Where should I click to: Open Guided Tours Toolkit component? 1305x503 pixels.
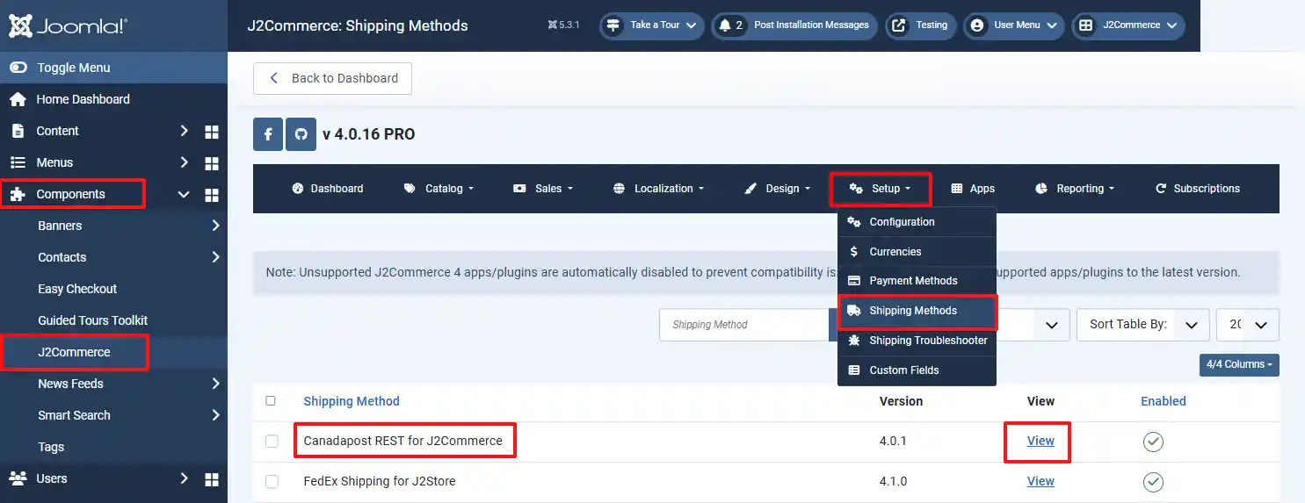click(93, 320)
